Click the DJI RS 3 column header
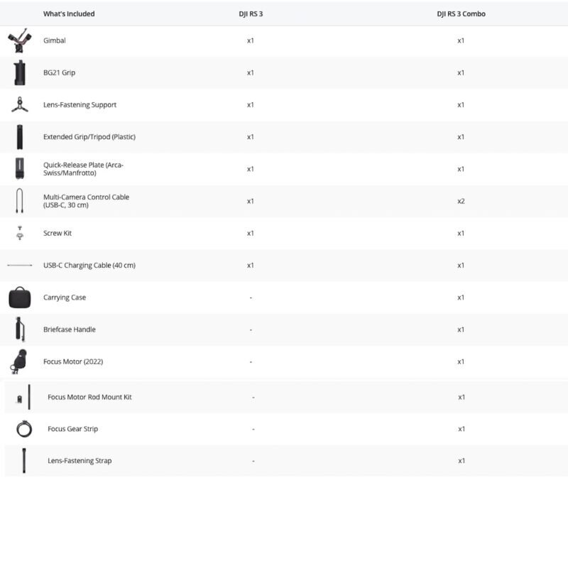This screenshot has width=568, height=568. [250, 13]
